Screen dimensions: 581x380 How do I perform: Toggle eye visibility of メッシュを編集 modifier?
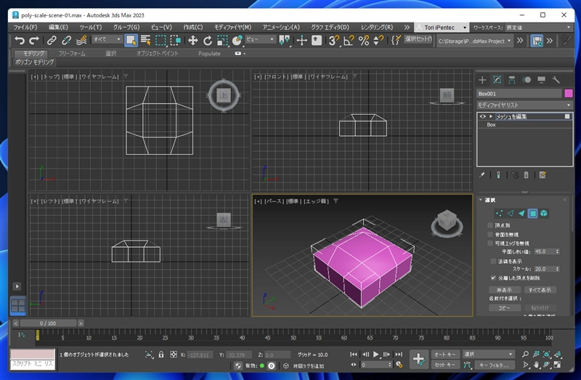[482, 116]
